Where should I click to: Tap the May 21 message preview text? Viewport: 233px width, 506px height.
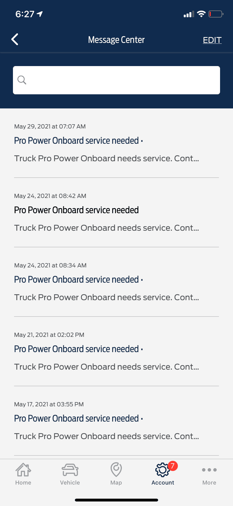[107, 367]
